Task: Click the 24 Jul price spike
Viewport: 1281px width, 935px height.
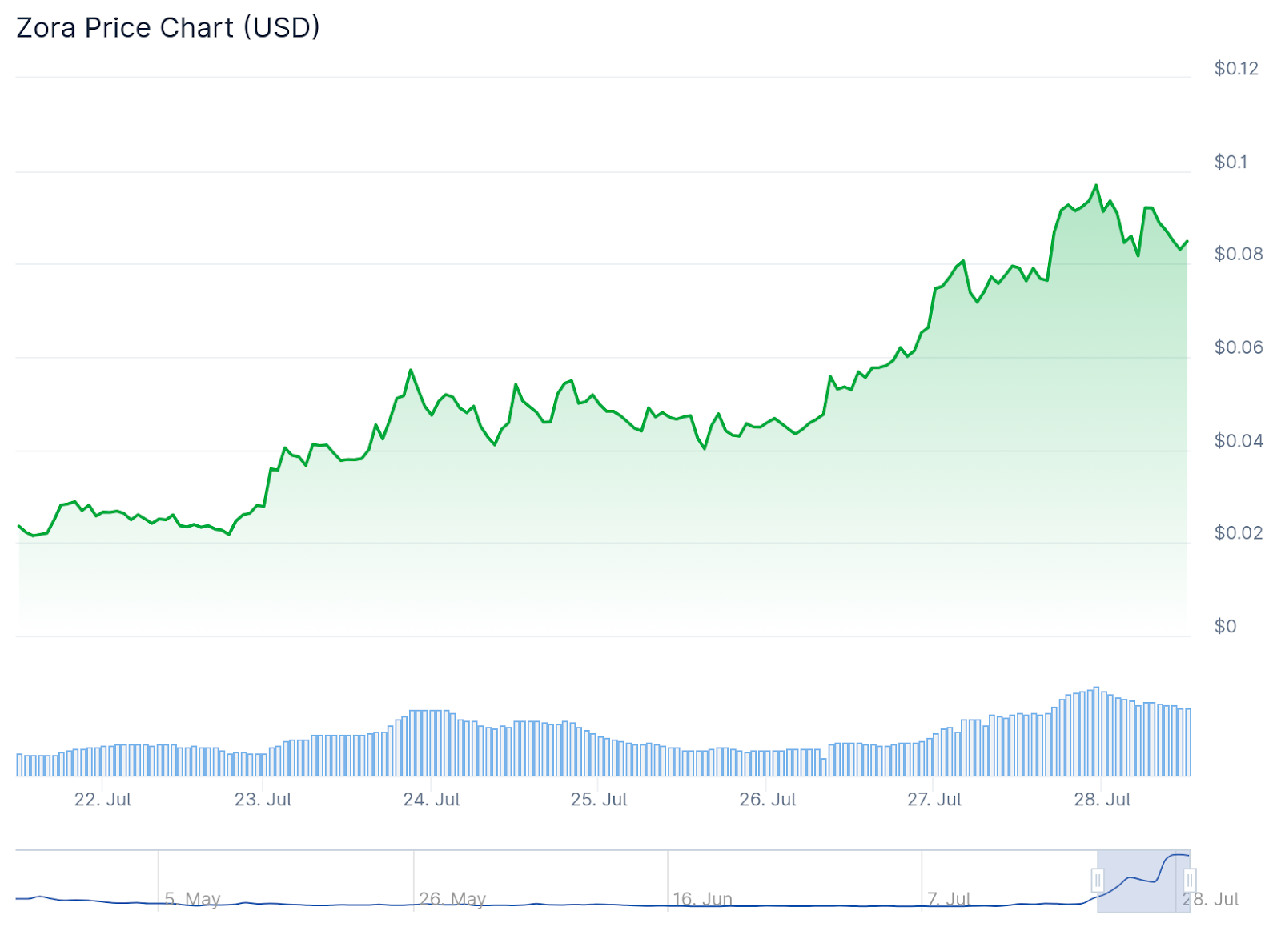Action: point(411,370)
